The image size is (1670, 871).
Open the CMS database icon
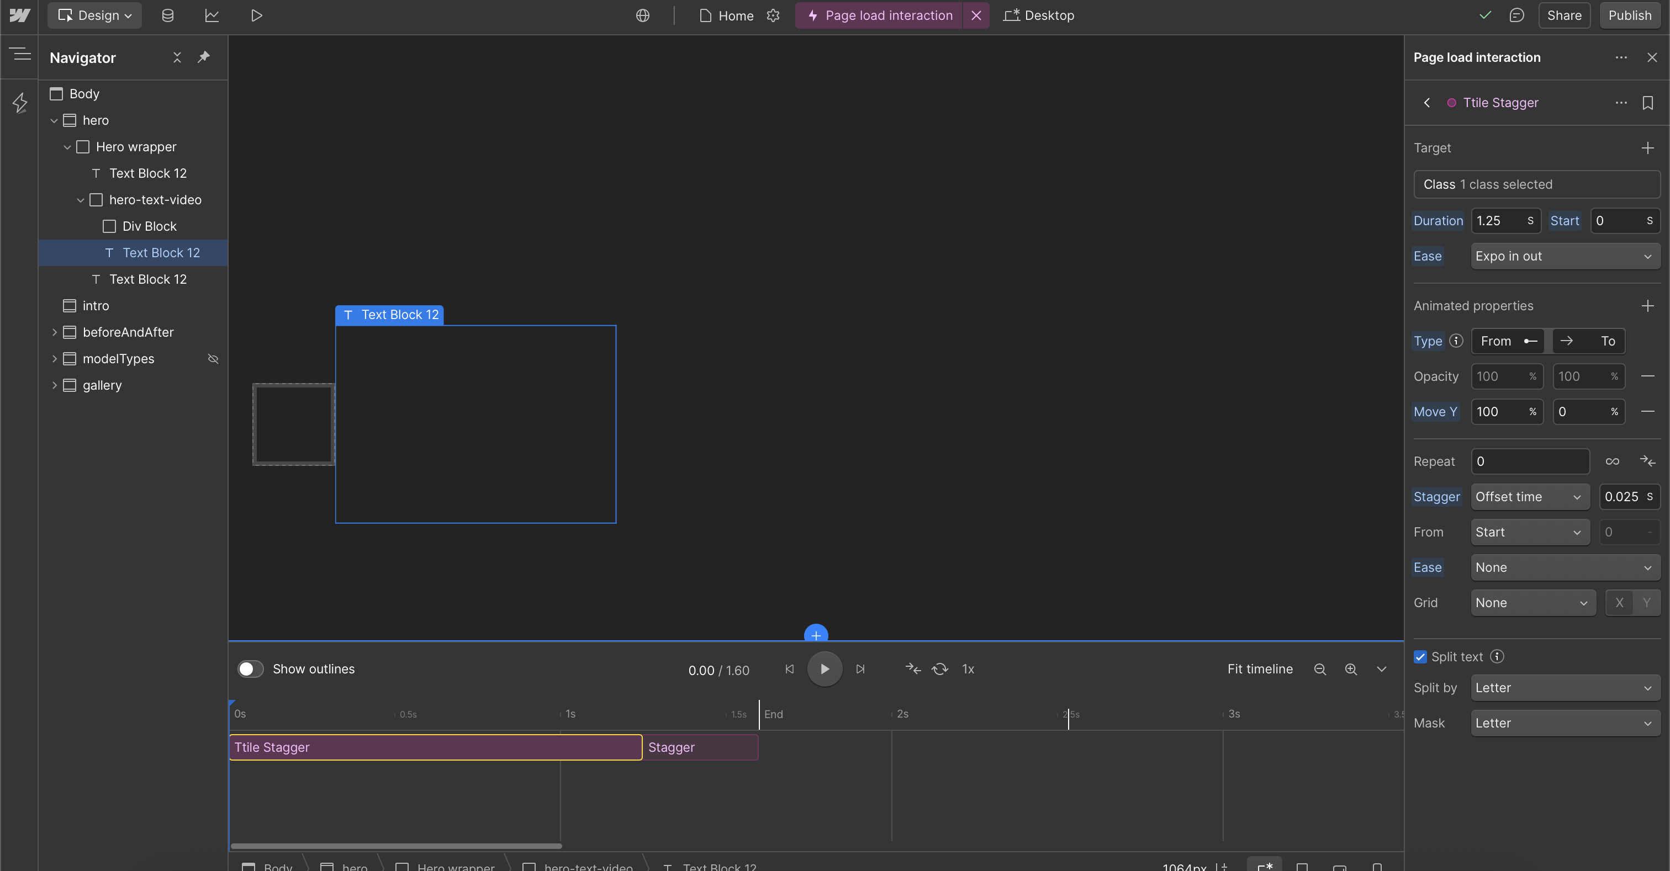pos(167,15)
